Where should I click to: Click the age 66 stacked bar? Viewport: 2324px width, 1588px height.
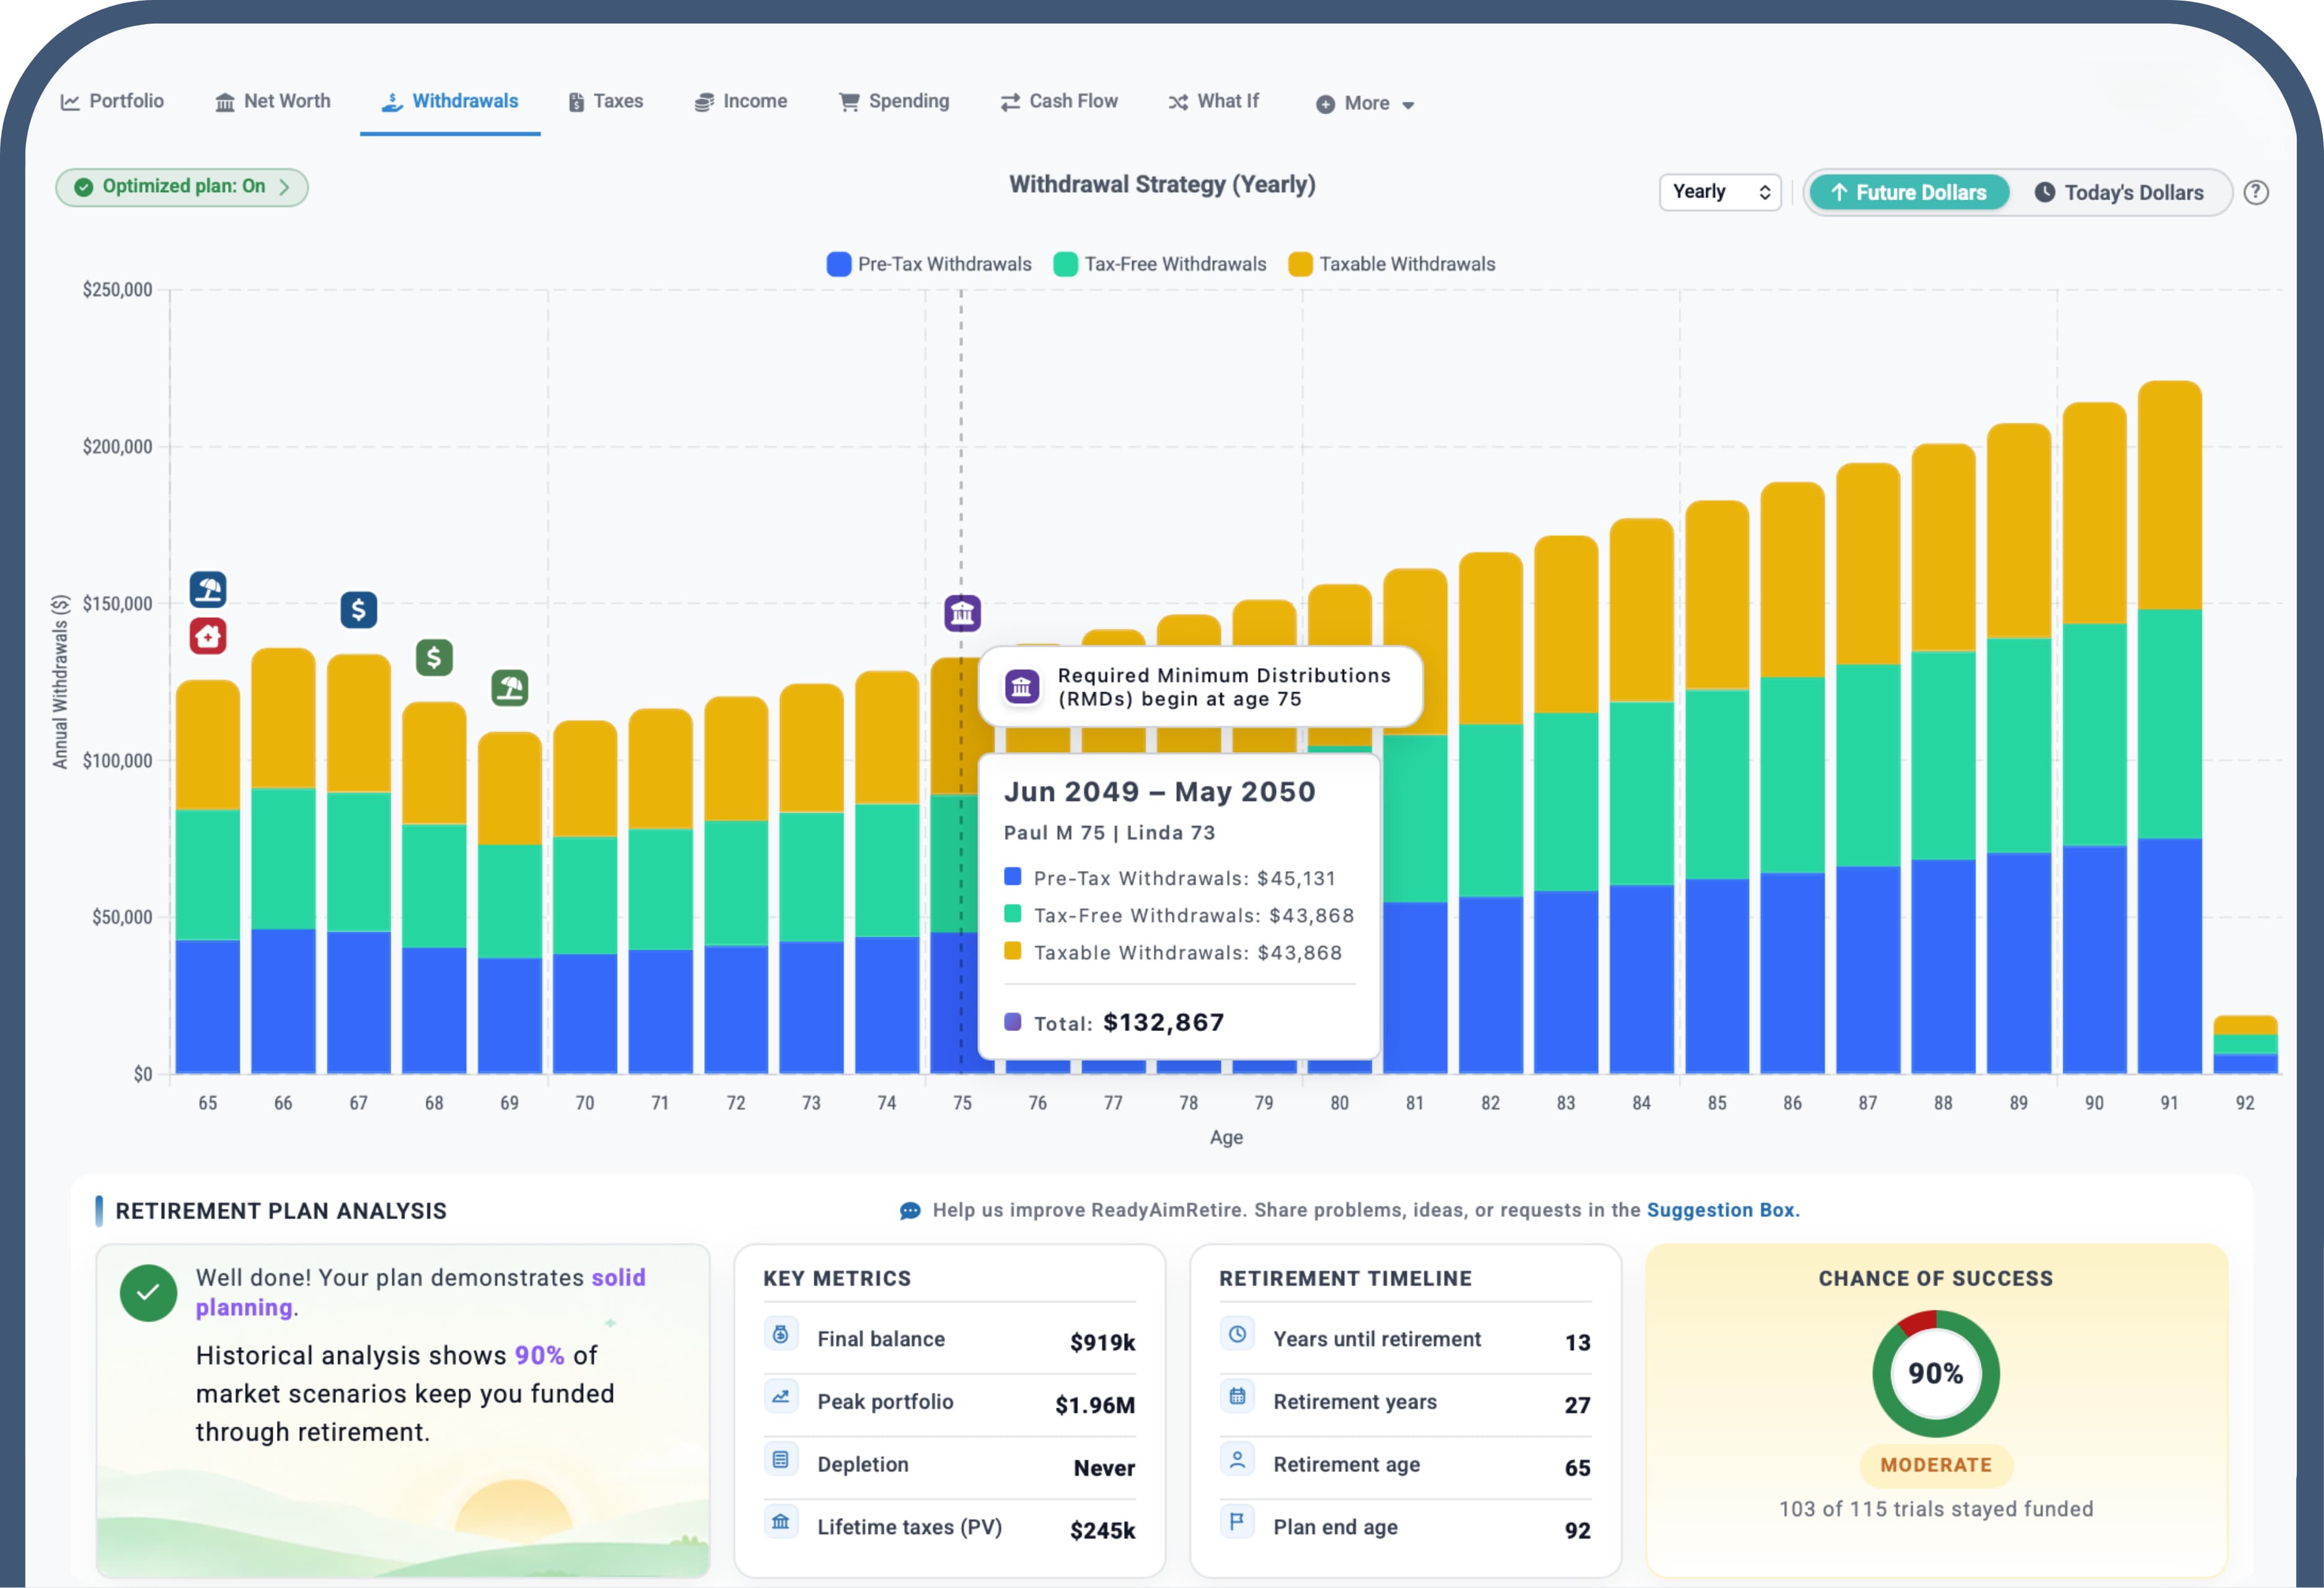point(283,861)
